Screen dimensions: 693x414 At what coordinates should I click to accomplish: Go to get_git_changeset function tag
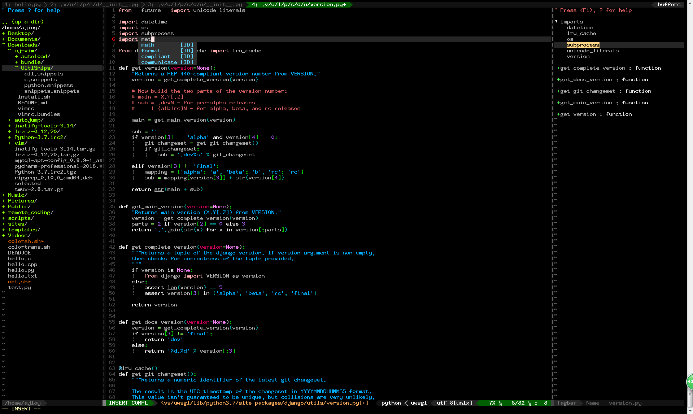(588, 91)
